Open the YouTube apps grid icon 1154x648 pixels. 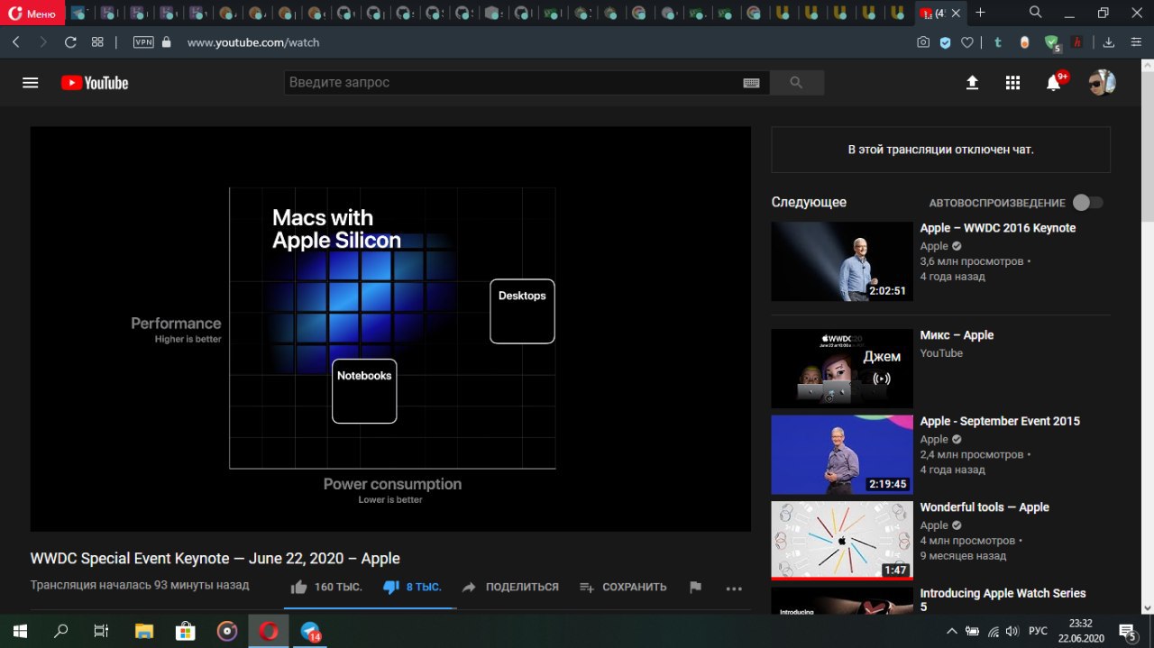click(1012, 83)
